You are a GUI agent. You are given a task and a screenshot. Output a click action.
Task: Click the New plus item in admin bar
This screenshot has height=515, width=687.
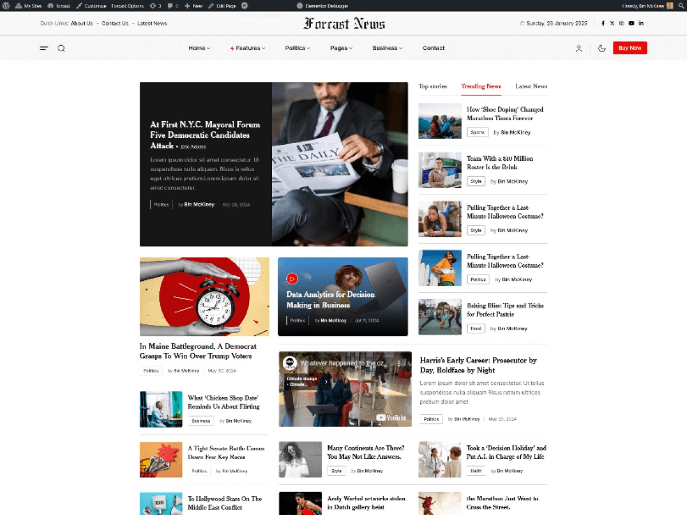194,6
